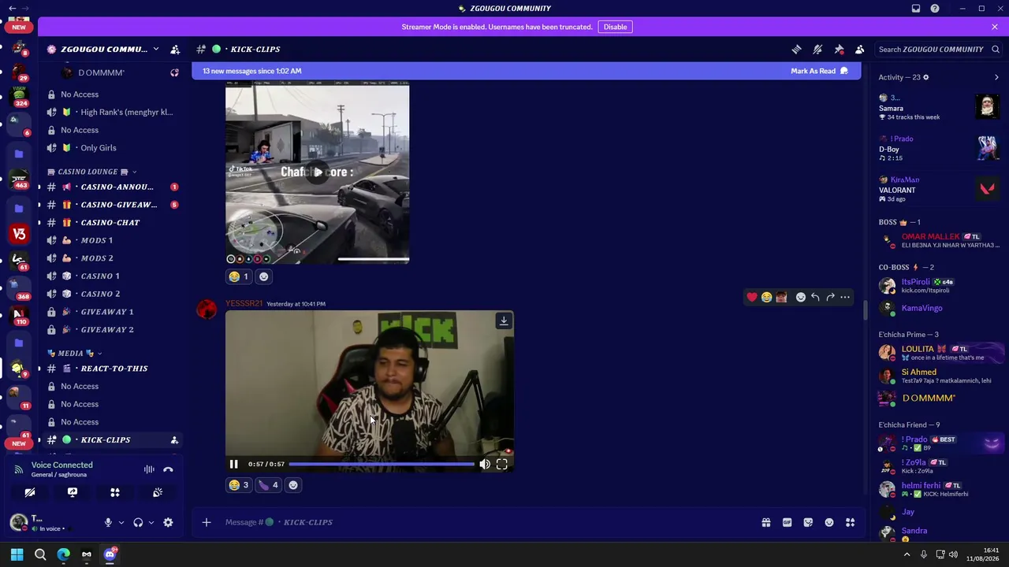Pause the YESSSR21 video clip

tap(234, 465)
